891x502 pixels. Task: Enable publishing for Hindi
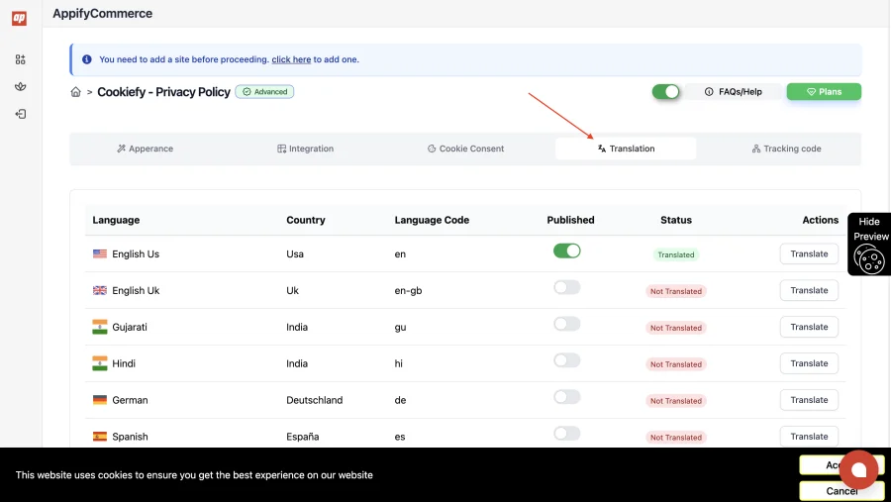click(x=566, y=359)
